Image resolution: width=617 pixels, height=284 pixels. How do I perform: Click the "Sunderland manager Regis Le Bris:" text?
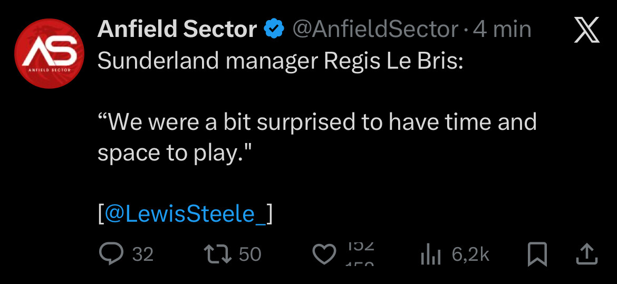pyautogui.click(x=280, y=61)
